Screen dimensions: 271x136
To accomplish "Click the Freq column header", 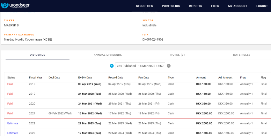I will pyautogui.click(x=243, y=78).
